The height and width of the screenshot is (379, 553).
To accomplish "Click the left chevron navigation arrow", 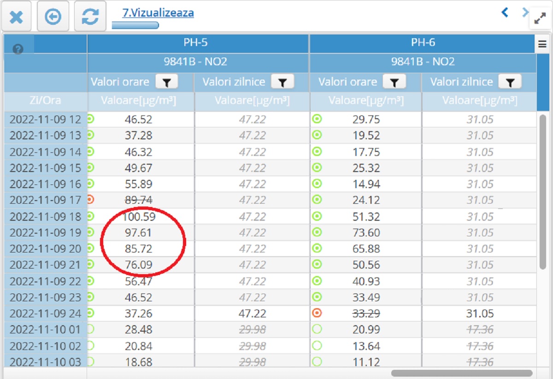I will (x=505, y=12).
